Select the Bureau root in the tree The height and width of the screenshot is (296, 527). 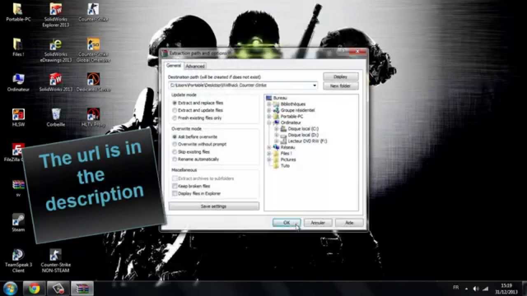280,98
